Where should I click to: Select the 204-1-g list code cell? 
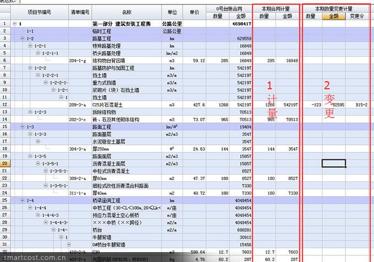80,61
